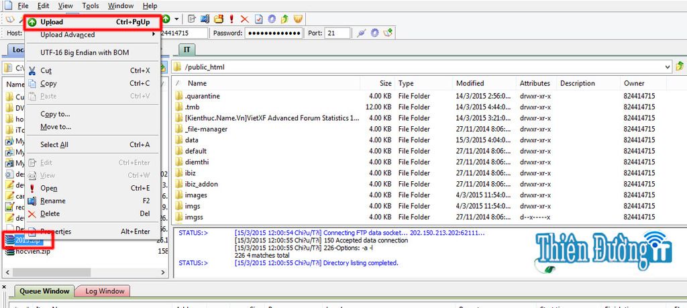
Task: Select hocvien.zip in the local file list
Action: click(x=32, y=252)
